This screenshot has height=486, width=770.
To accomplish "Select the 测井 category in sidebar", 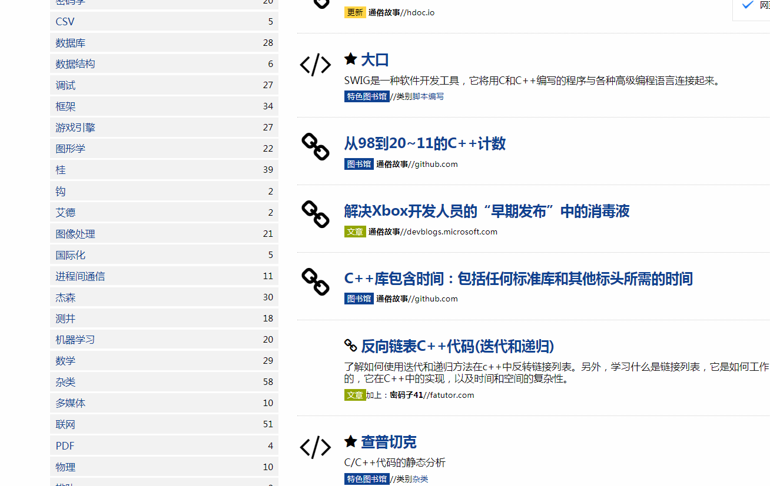I will pyautogui.click(x=164, y=319).
